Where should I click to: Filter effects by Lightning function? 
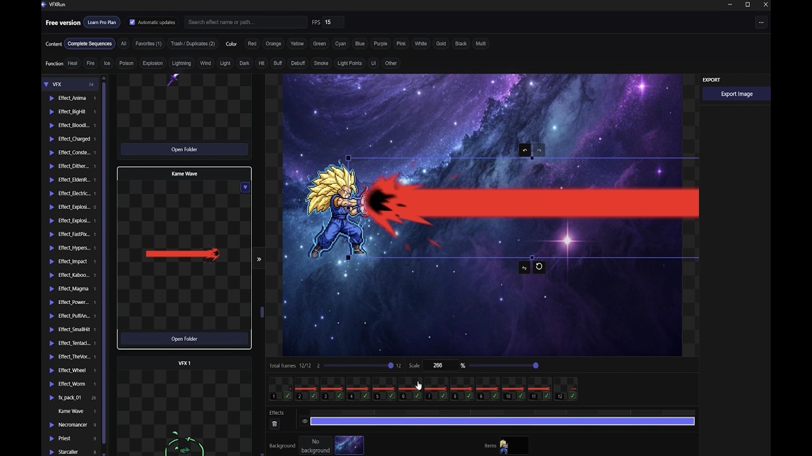pos(181,63)
